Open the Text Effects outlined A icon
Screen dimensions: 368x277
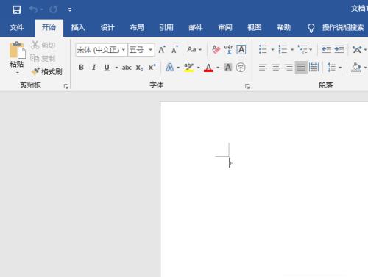tap(170, 68)
